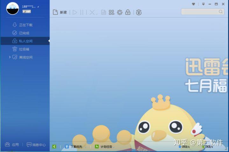The width and height of the screenshot is (229, 152).
Task: Open 正在下载 downloading list
Action: [23, 25]
